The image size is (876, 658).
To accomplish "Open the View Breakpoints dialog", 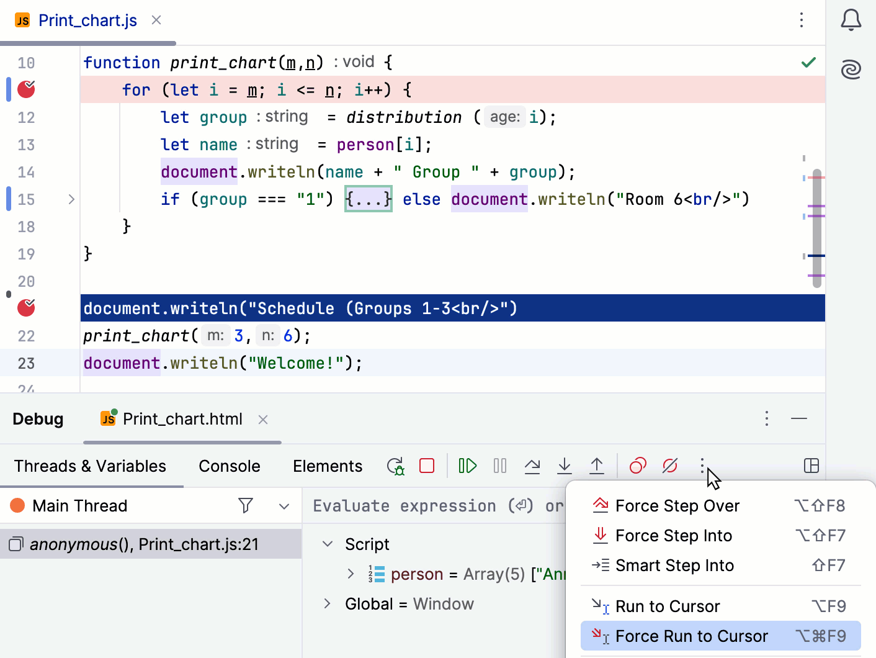I will pos(638,466).
